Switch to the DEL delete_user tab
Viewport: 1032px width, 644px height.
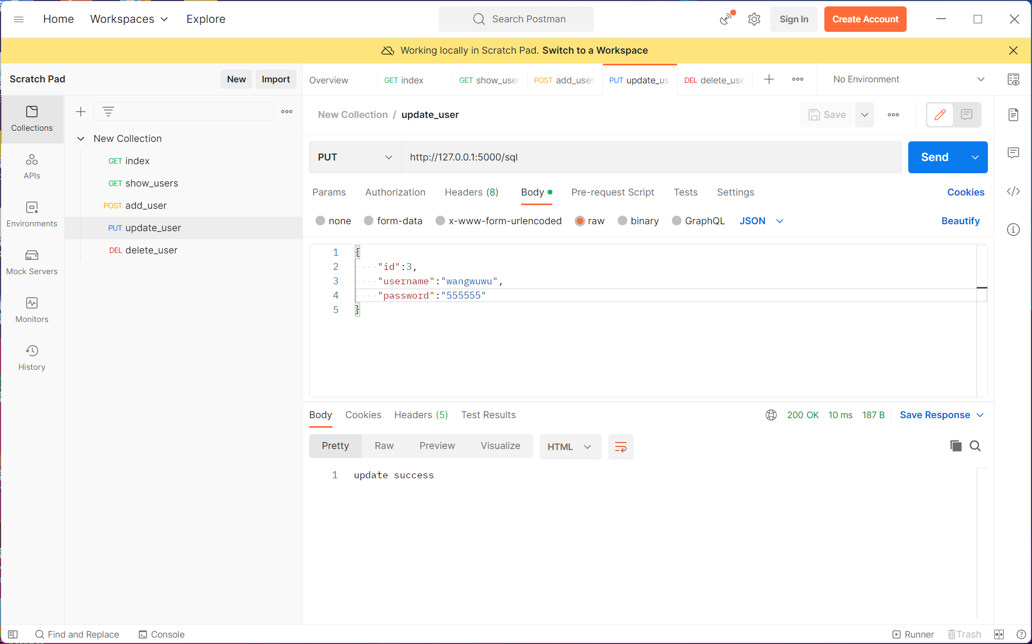click(x=714, y=80)
